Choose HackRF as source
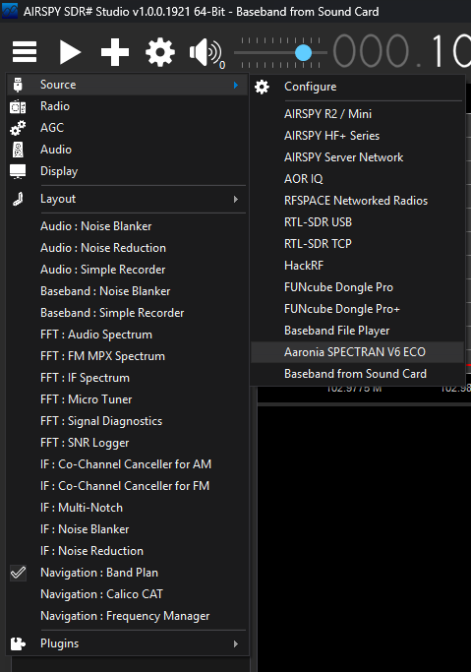Screen dimensions: 471x672 point(358,266)
